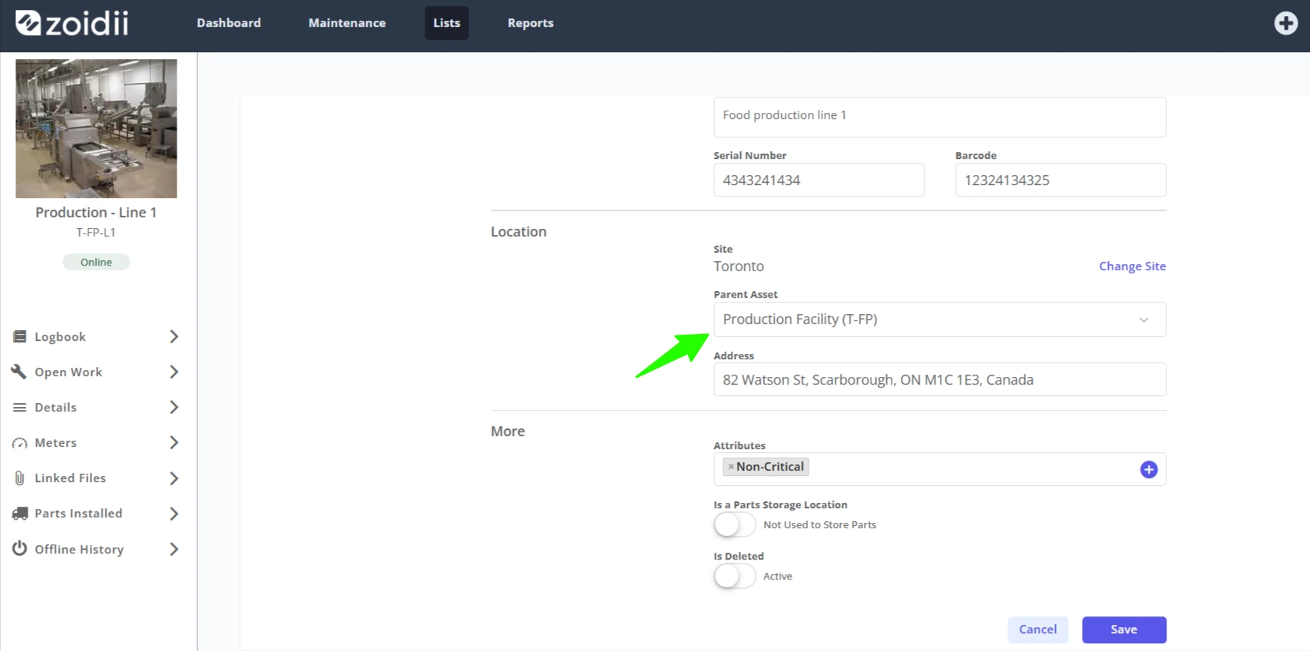The width and height of the screenshot is (1310, 651).
Task: Toggle the Is Deleted switch
Action: tap(735, 577)
